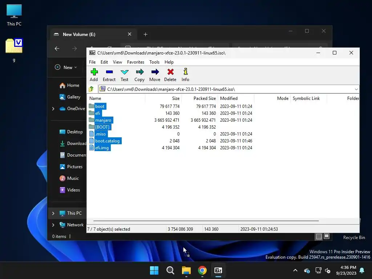The height and width of the screenshot is (279, 372).
Task: Click the Back arrow in File Explorer
Action: (57, 49)
